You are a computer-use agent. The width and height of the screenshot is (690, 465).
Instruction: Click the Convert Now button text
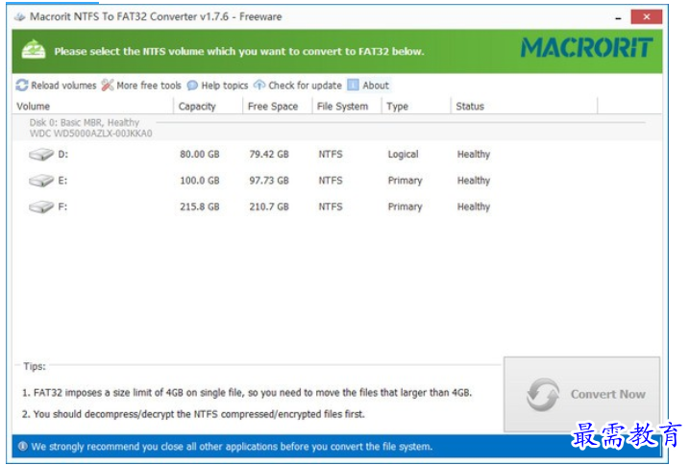tap(608, 394)
